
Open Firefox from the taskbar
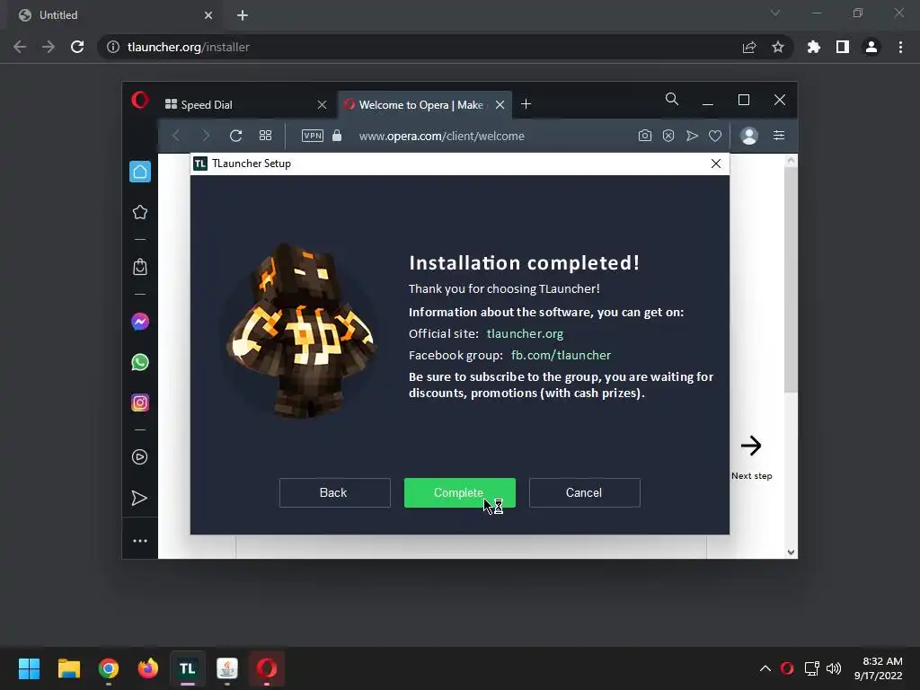tap(148, 668)
